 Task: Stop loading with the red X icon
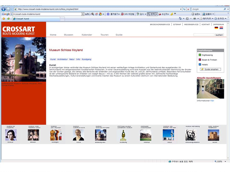(x=188, y=9)
